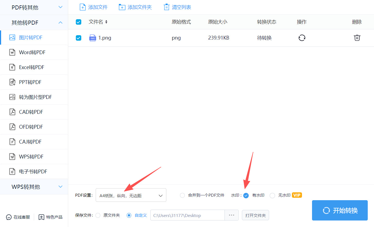The width and height of the screenshot is (374, 227).
Task: Click the CAD转PDF icon
Action: coord(12,112)
